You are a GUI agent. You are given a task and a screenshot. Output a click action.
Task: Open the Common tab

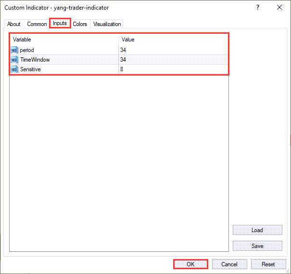[x=37, y=24]
